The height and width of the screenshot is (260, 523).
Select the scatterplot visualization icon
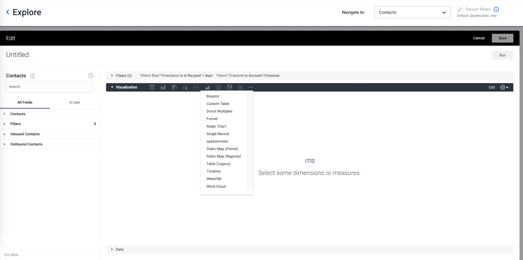(185, 87)
